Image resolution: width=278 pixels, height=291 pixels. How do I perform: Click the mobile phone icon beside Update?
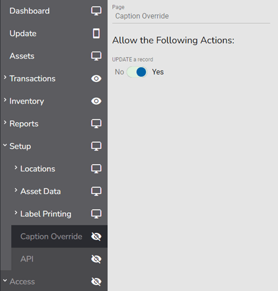(96, 33)
